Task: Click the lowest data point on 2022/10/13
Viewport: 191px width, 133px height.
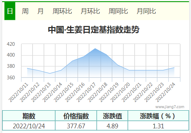Action: (50, 73)
